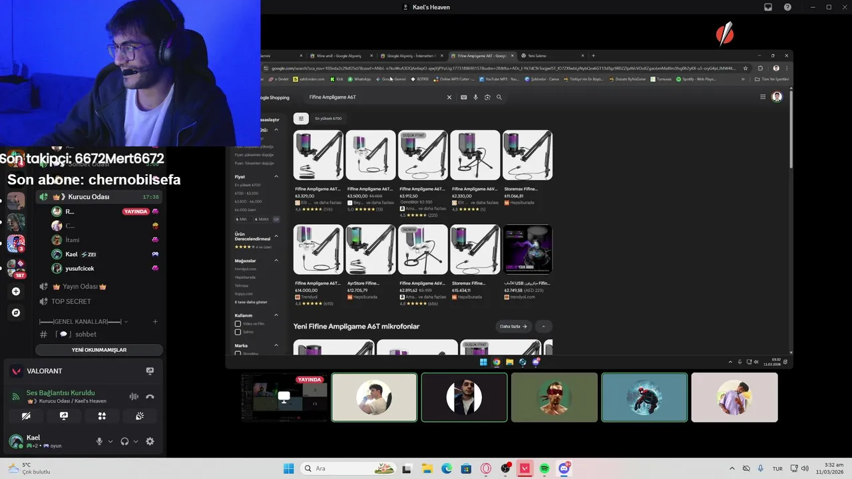Open Spotify from Windows taskbar
The height and width of the screenshot is (479, 852).
[x=544, y=468]
